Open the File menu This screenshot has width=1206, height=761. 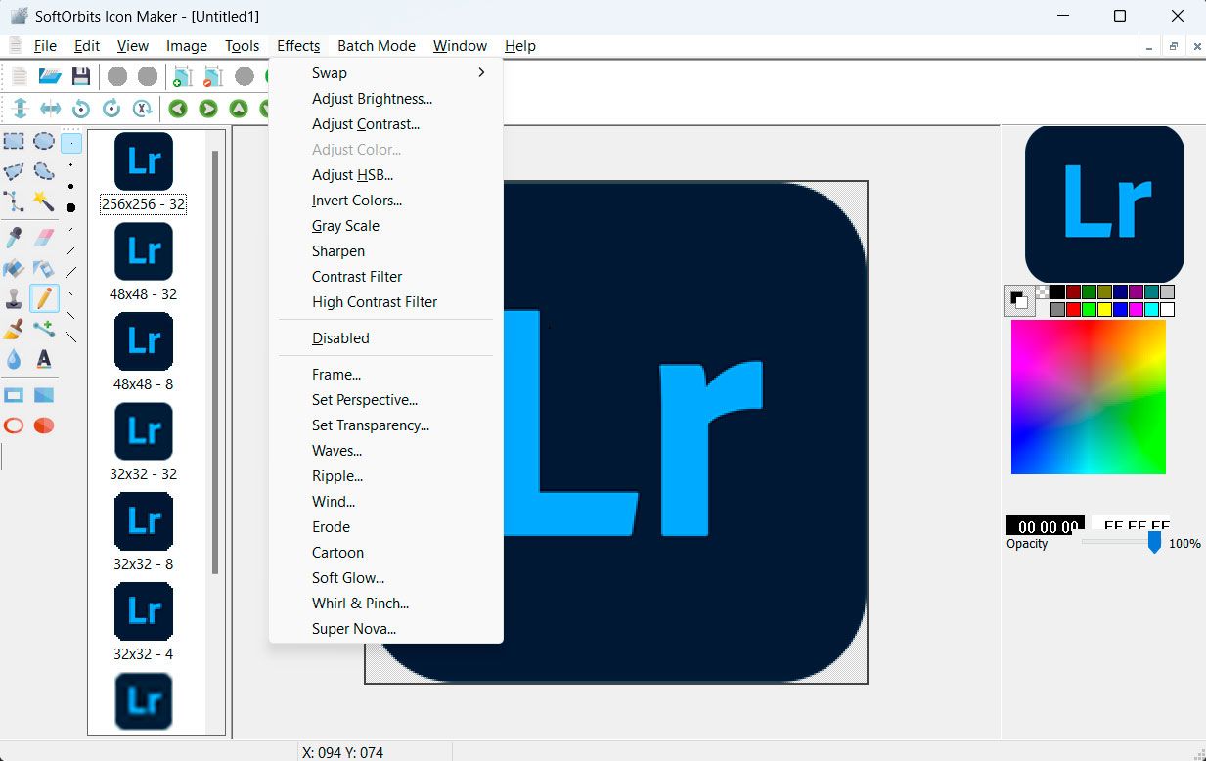click(45, 46)
